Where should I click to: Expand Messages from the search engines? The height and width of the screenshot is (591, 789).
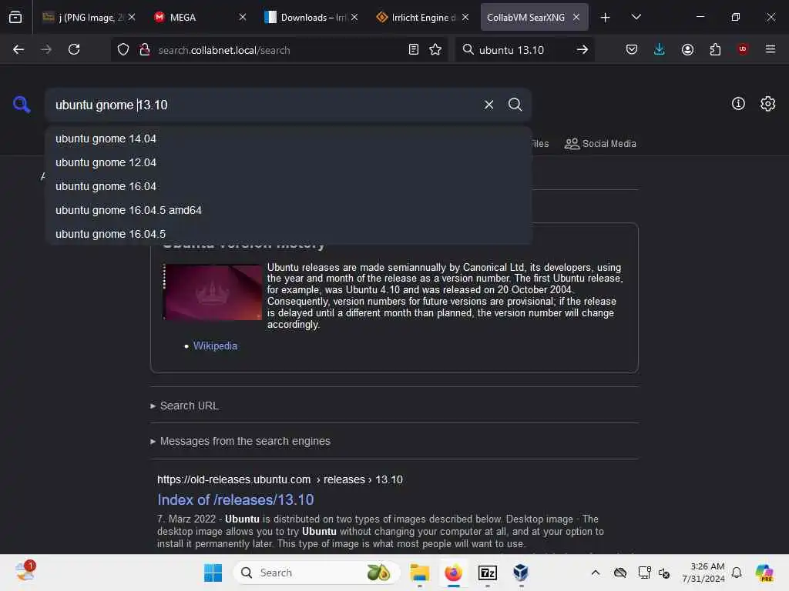[x=240, y=441]
